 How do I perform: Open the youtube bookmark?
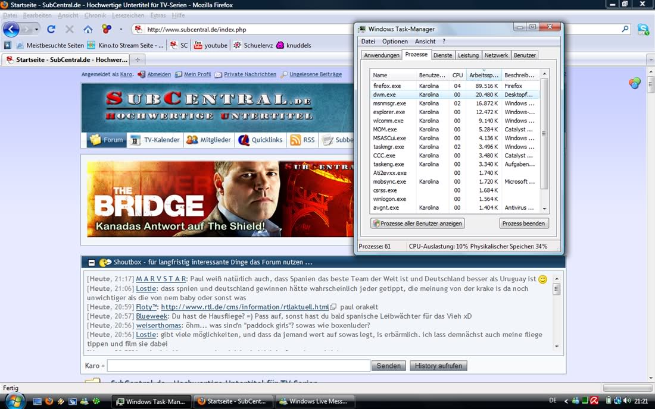coord(211,45)
